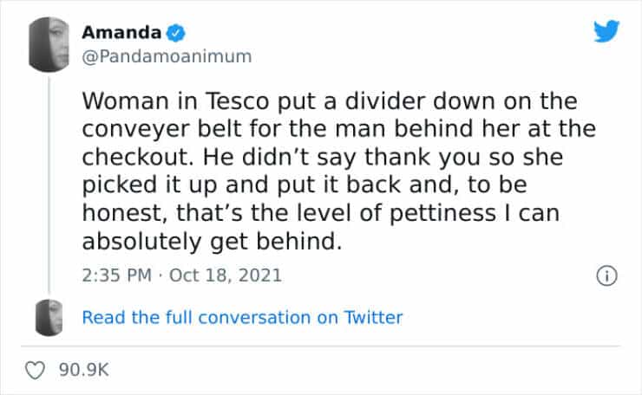Open Amanda's large profile avatar
The image size is (642, 395).
(x=49, y=44)
